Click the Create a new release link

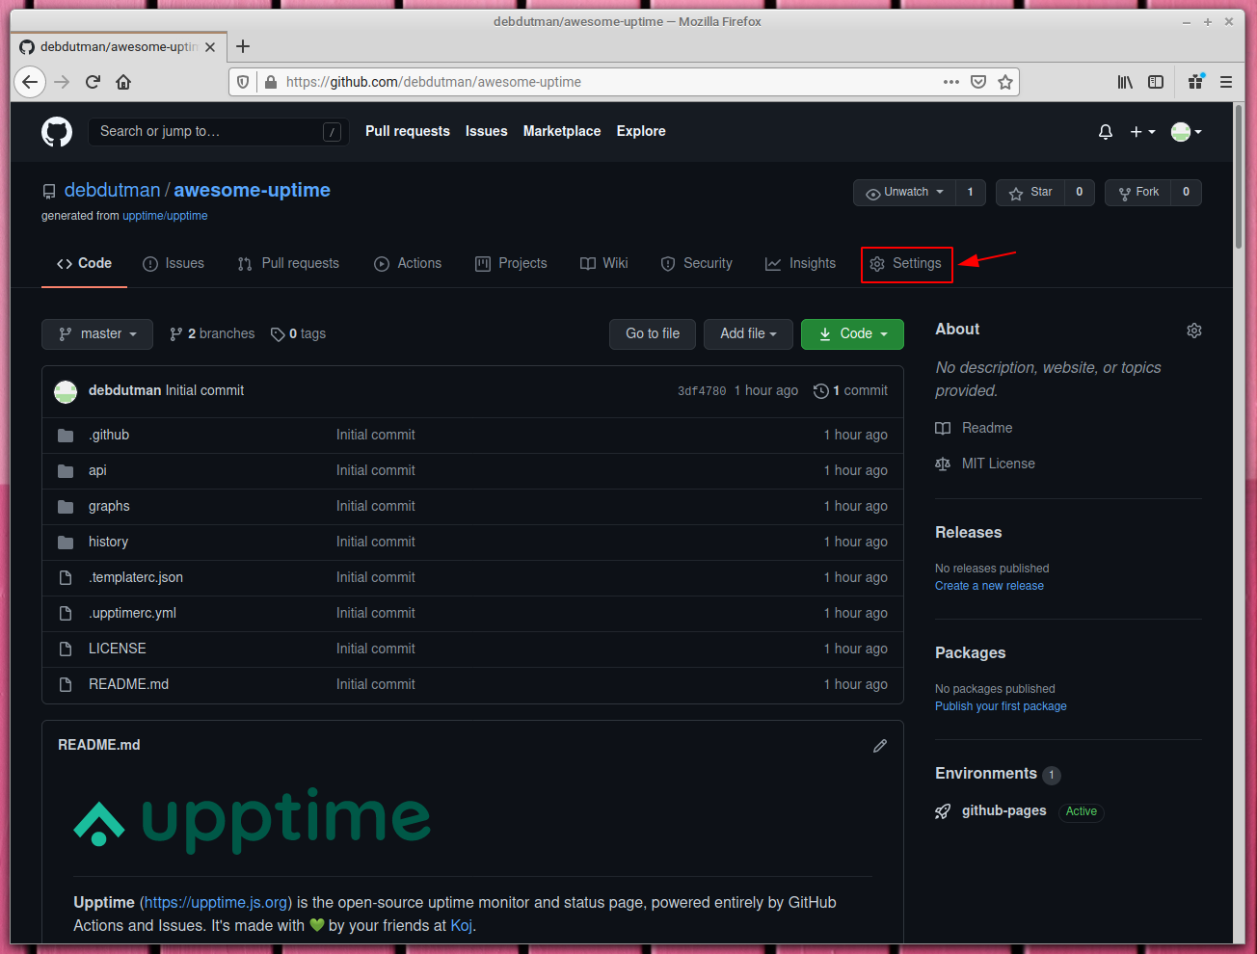click(989, 585)
